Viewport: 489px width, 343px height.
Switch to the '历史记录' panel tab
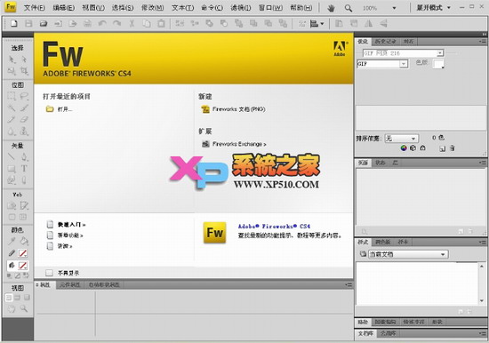[386, 41]
